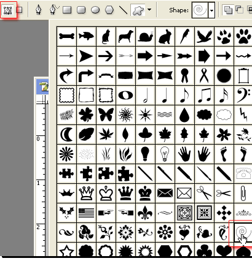Pick the maple leaf shape
The height and width of the screenshot is (261, 252).
[x=165, y=134]
